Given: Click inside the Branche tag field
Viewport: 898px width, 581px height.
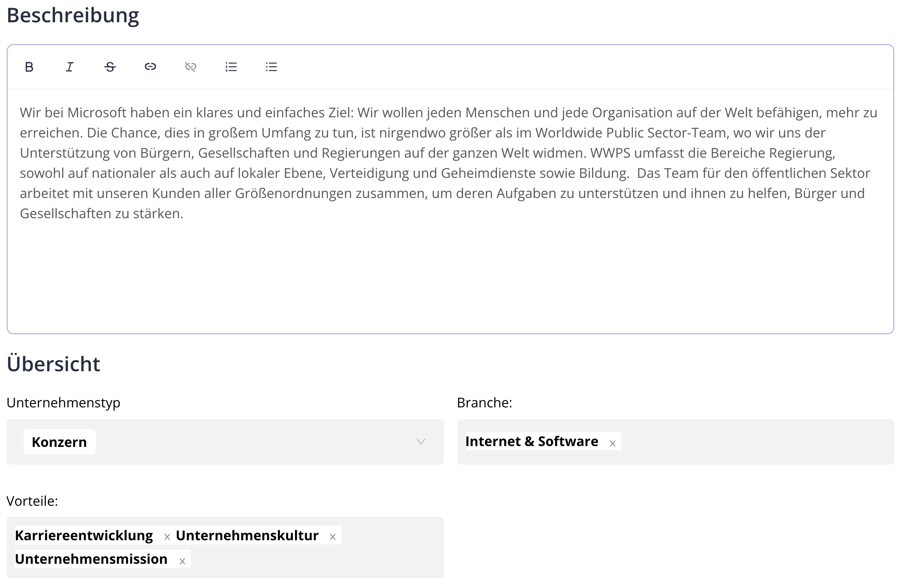Looking at the screenshot, I should pyautogui.click(x=675, y=442).
